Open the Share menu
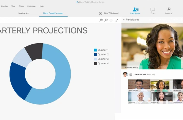 click(21, 6)
